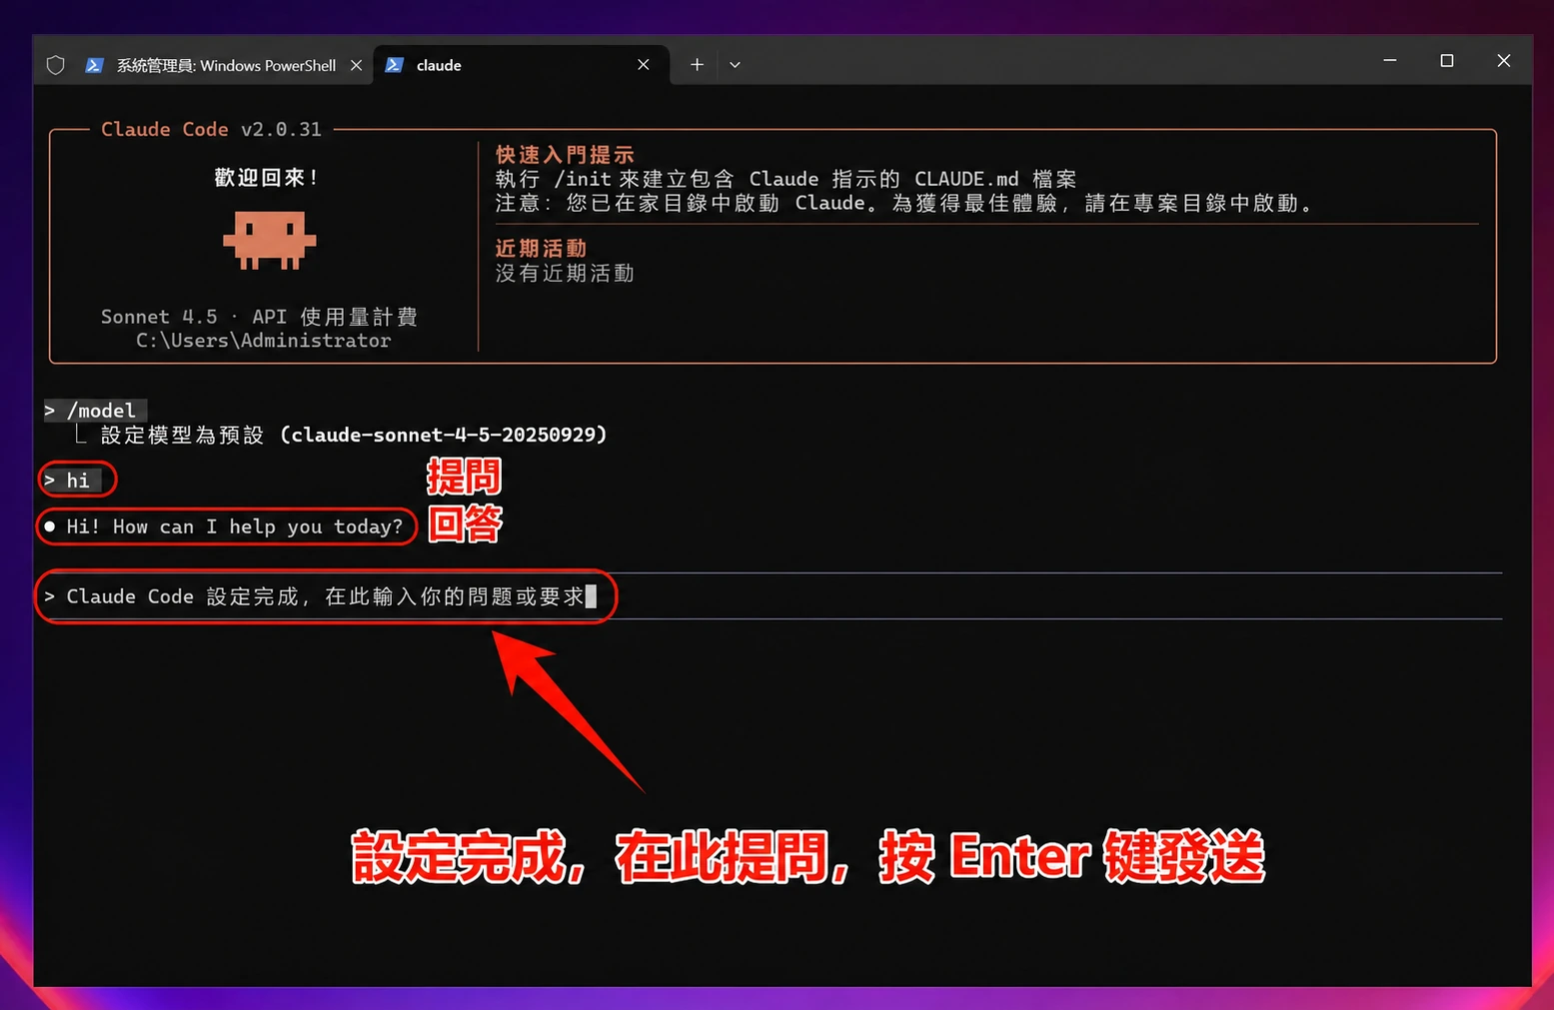Click the PowerShell icon on the administrator tab

[x=95, y=65]
